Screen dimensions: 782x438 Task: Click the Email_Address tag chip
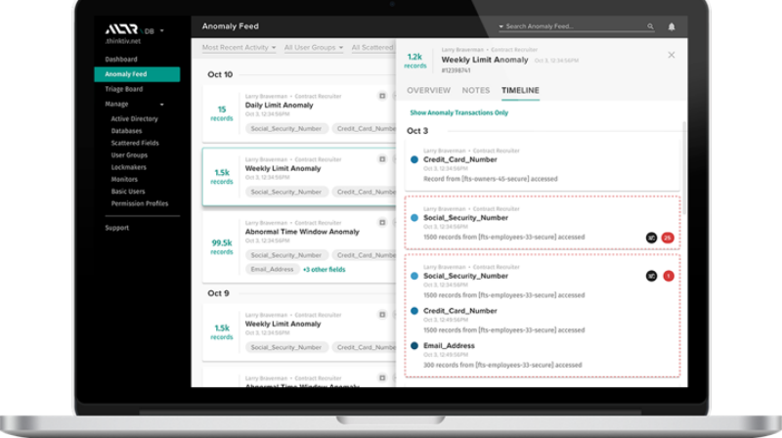point(272,270)
